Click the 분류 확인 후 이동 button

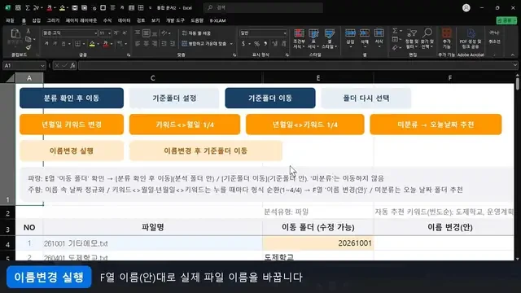pos(72,98)
